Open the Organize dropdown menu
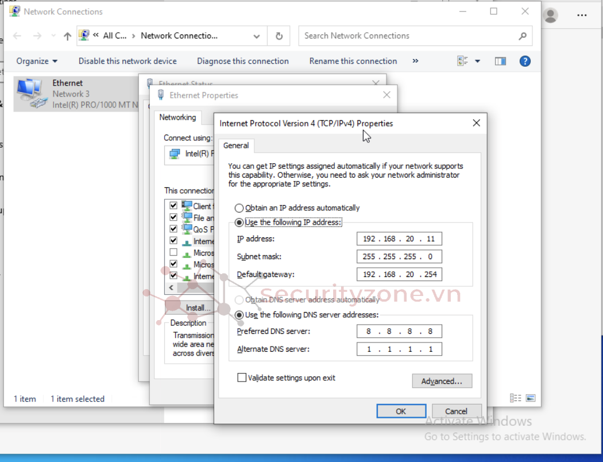 37,61
